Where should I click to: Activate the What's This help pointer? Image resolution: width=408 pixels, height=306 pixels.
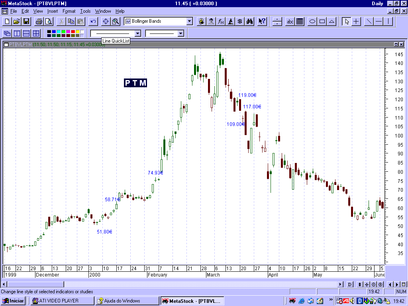click(x=262, y=22)
